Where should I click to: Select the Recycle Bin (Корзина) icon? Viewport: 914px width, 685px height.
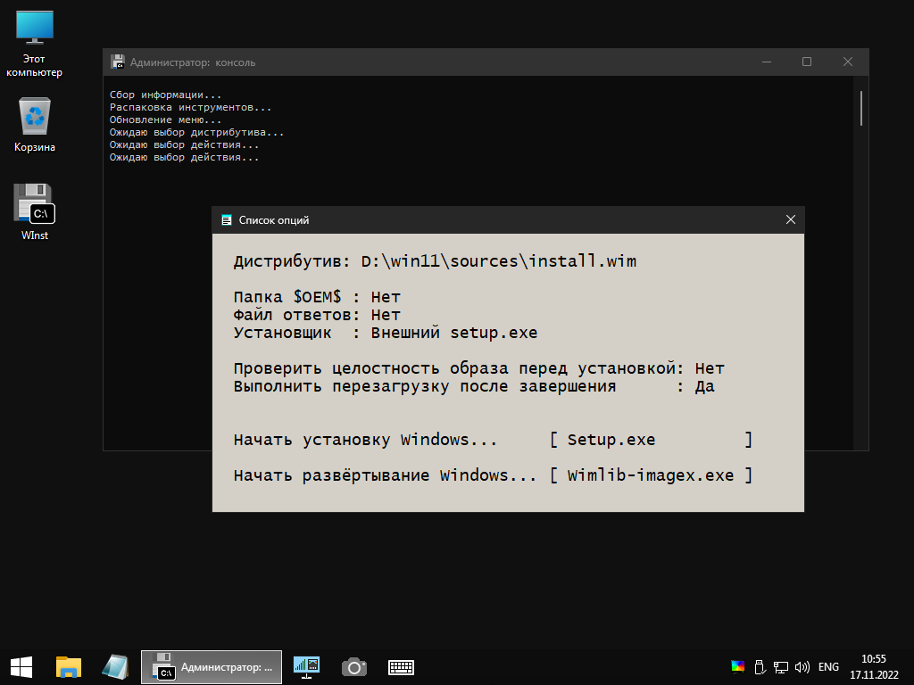click(35, 125)
